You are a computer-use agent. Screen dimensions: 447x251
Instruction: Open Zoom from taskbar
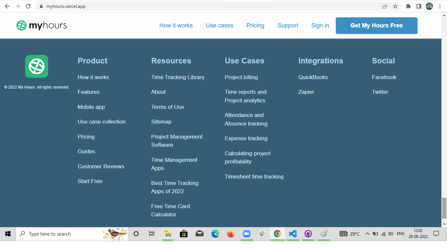pyautogui.click(x=246, y=234)
